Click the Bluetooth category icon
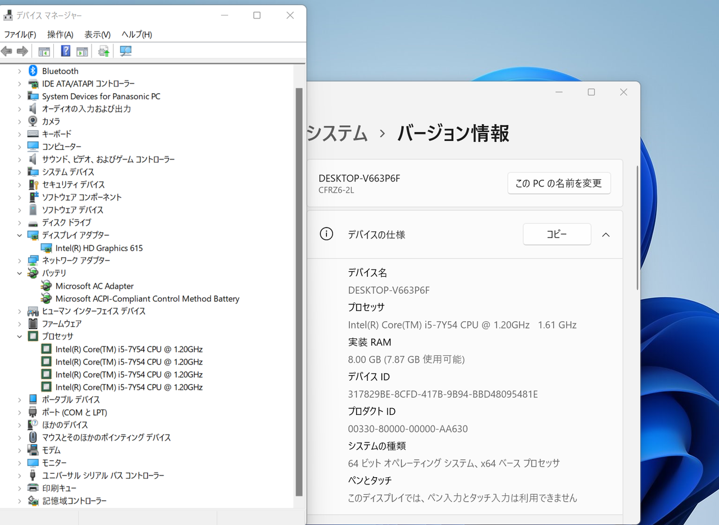719x525 pixels. tap(33, 71)
